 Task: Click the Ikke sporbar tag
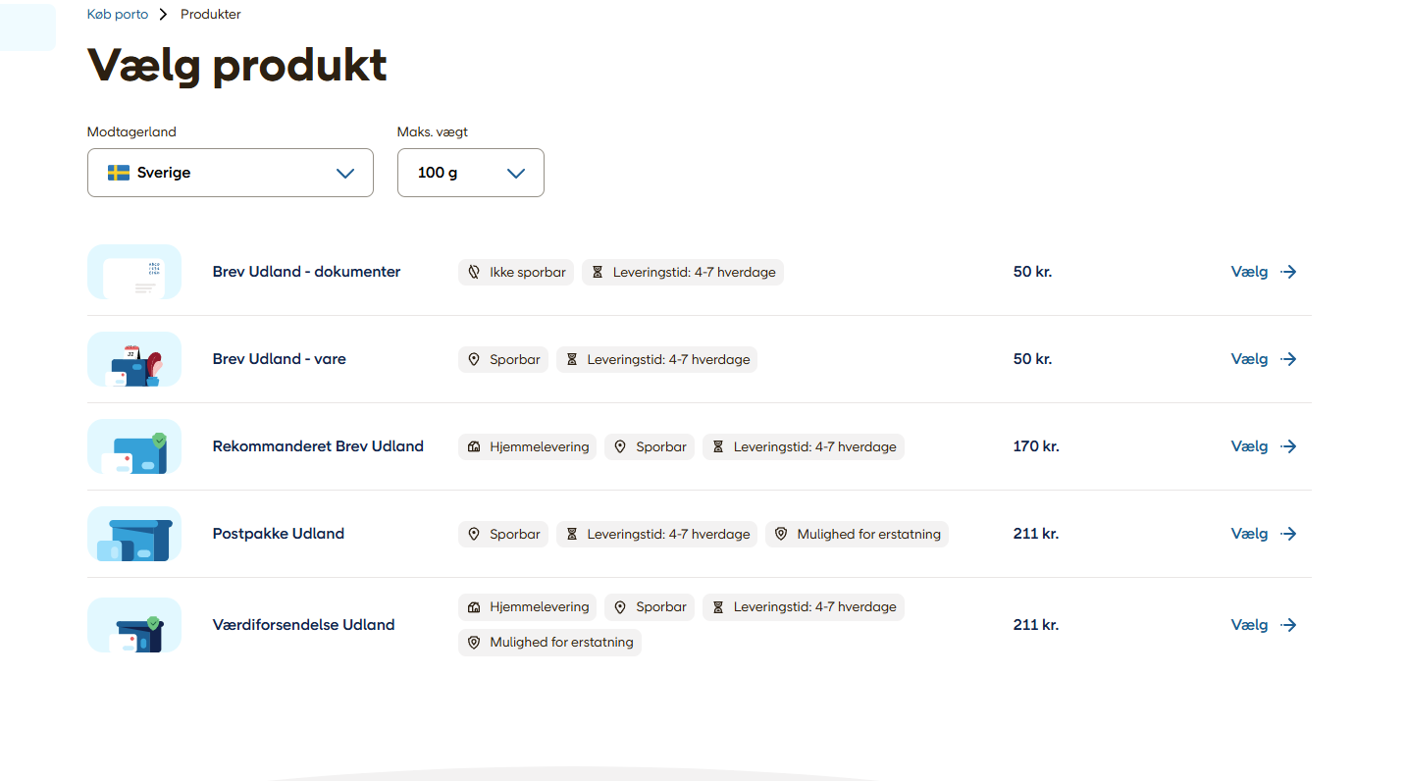516,272
